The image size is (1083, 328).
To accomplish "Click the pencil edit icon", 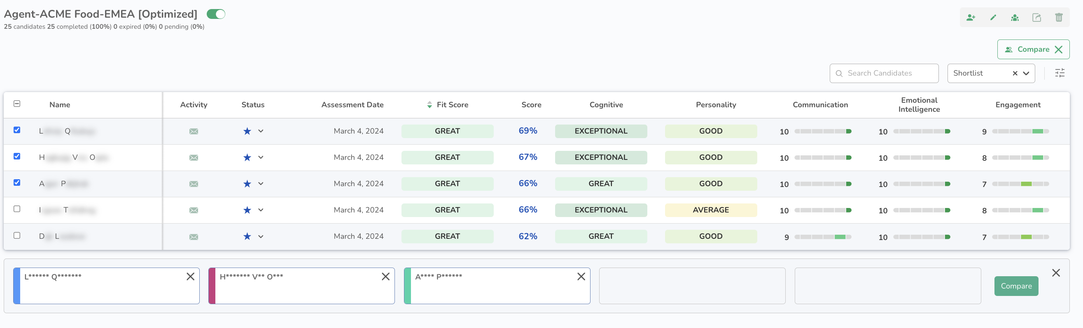I will tap(992, 18).
